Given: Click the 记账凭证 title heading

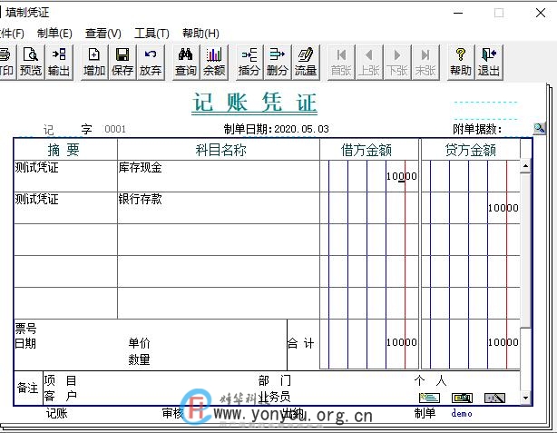Looking at the screenshot, I should (x=254, y=103).
